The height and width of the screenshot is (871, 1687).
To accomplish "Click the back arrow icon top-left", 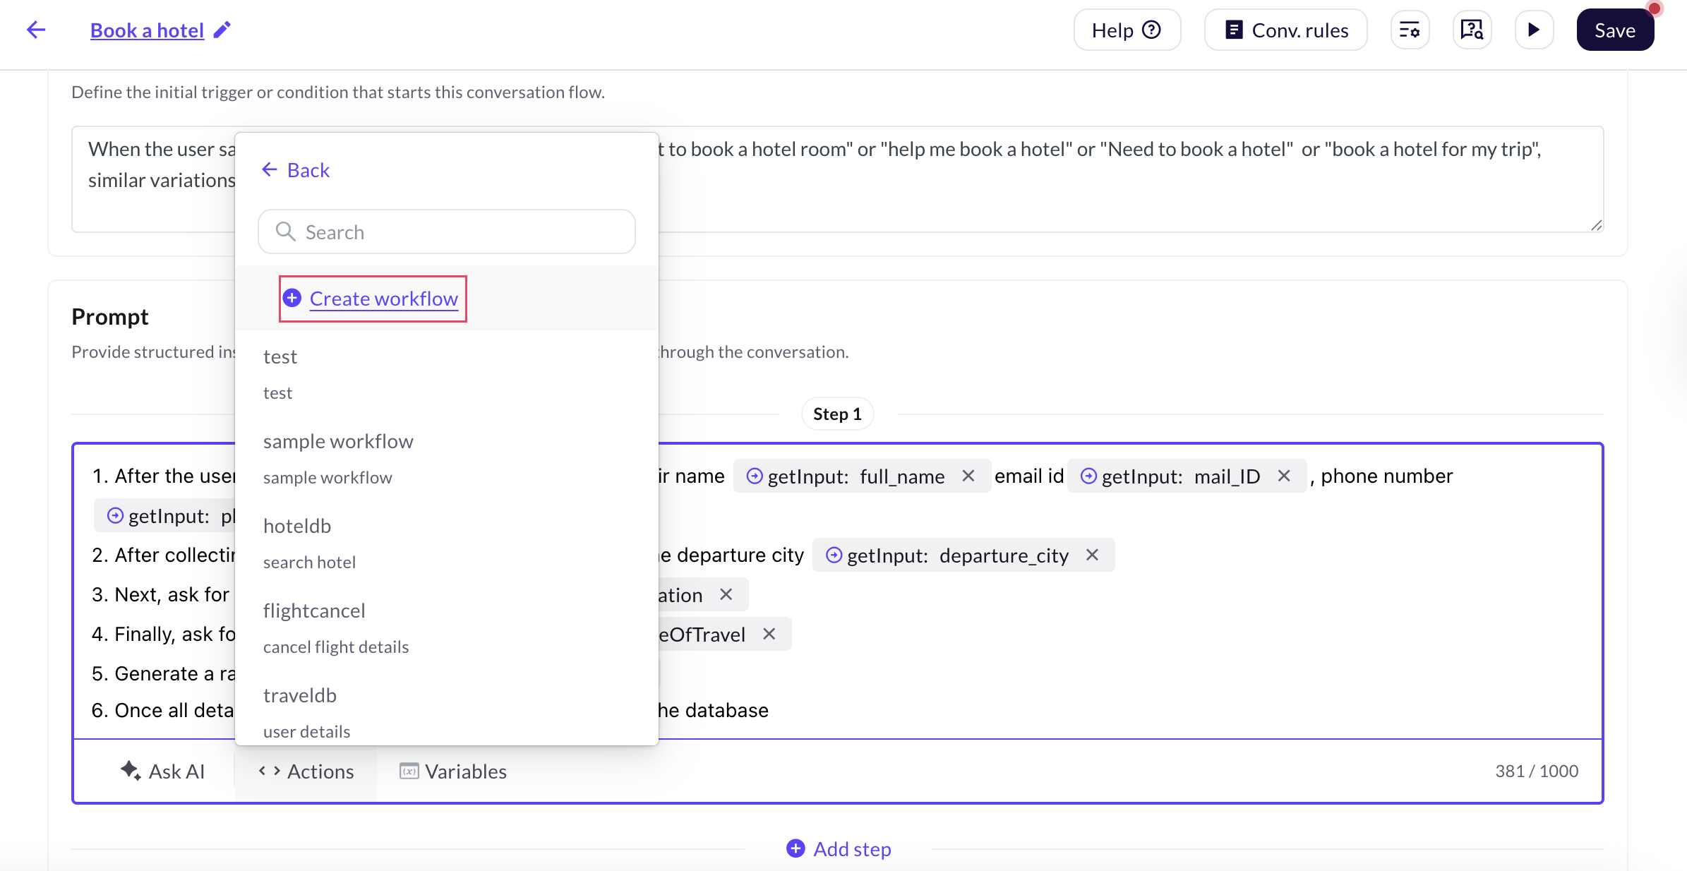I will 35,30.
